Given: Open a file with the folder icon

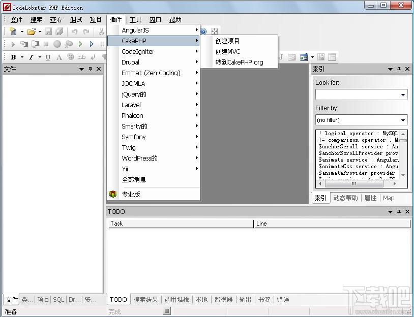Looking at the screenshot, I should (31, 31).
